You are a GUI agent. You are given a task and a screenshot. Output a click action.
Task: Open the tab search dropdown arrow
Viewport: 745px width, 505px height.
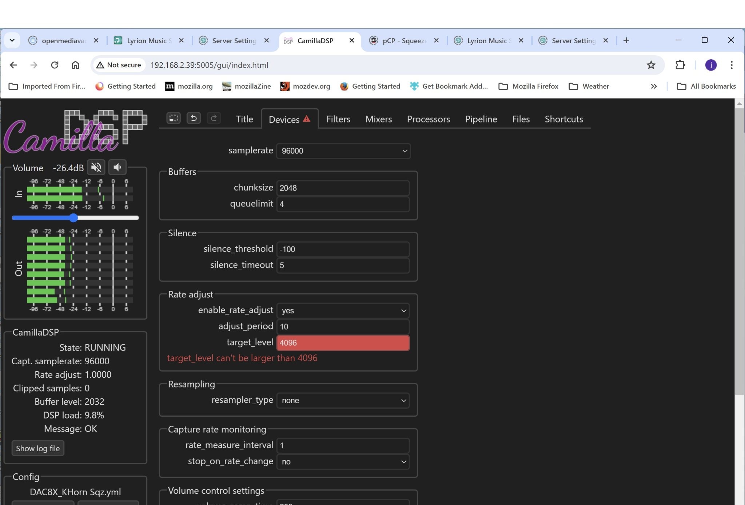(x=12, y=40)
